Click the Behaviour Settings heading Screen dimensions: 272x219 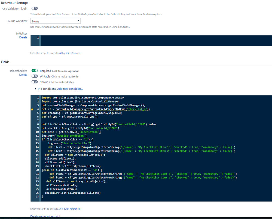15,3
